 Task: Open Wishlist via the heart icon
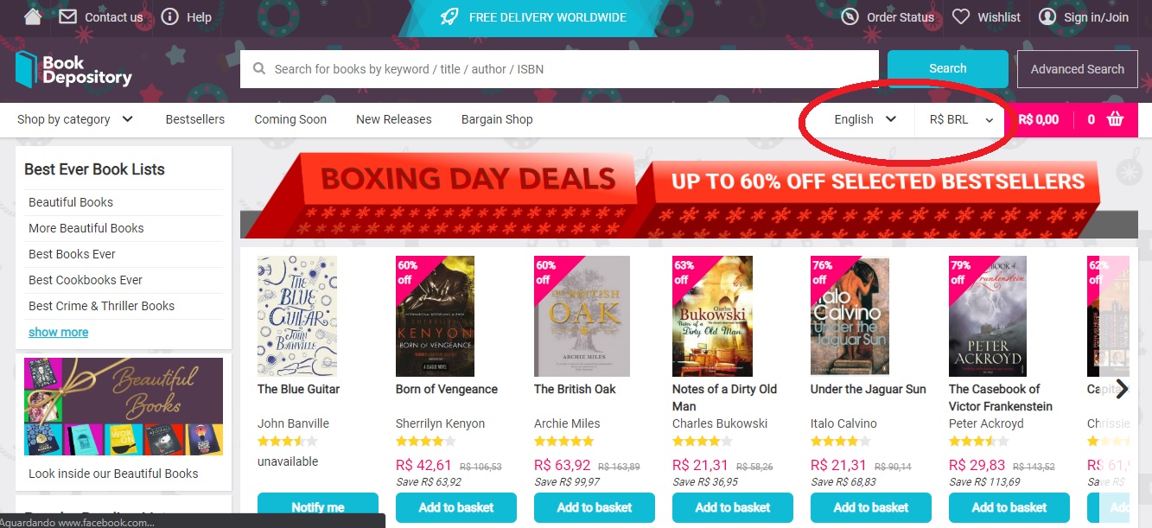(961, 16)
